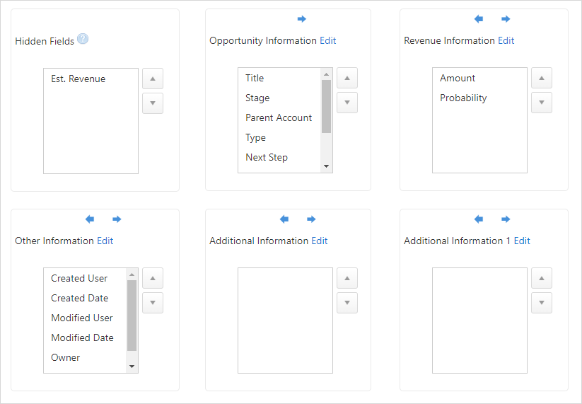This screenshot has width=582, height=404.
Task: Move down button in Other Information
Action: click(x=153, y=303)
